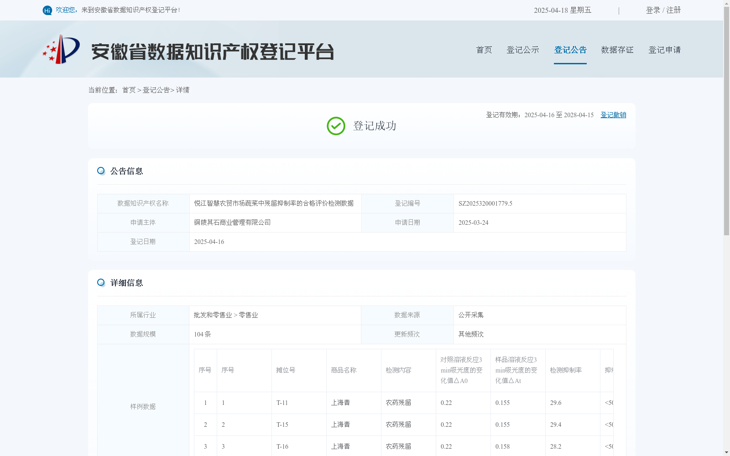Click the 登记成功 status text

click(375, 126)
